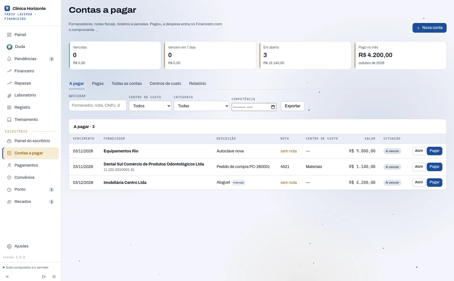Open Pendências bell icon
The image size is (454, 281).
click(x=9, y=59)
